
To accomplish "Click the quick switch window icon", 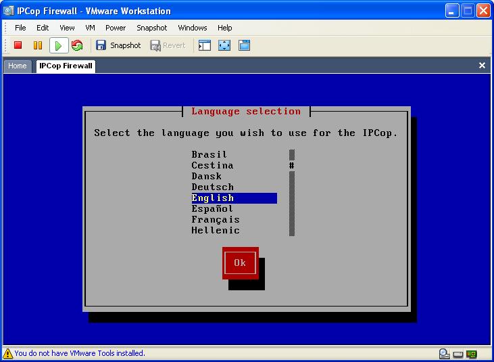I will click(244, 45).
